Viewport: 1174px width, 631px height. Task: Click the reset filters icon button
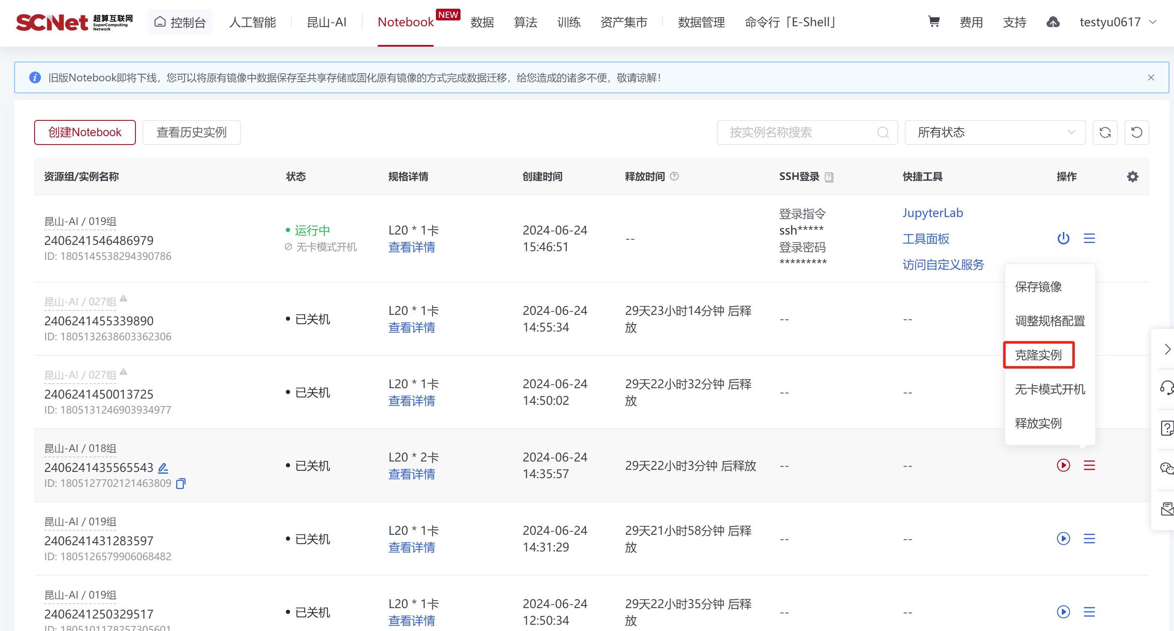(1136, 132)
